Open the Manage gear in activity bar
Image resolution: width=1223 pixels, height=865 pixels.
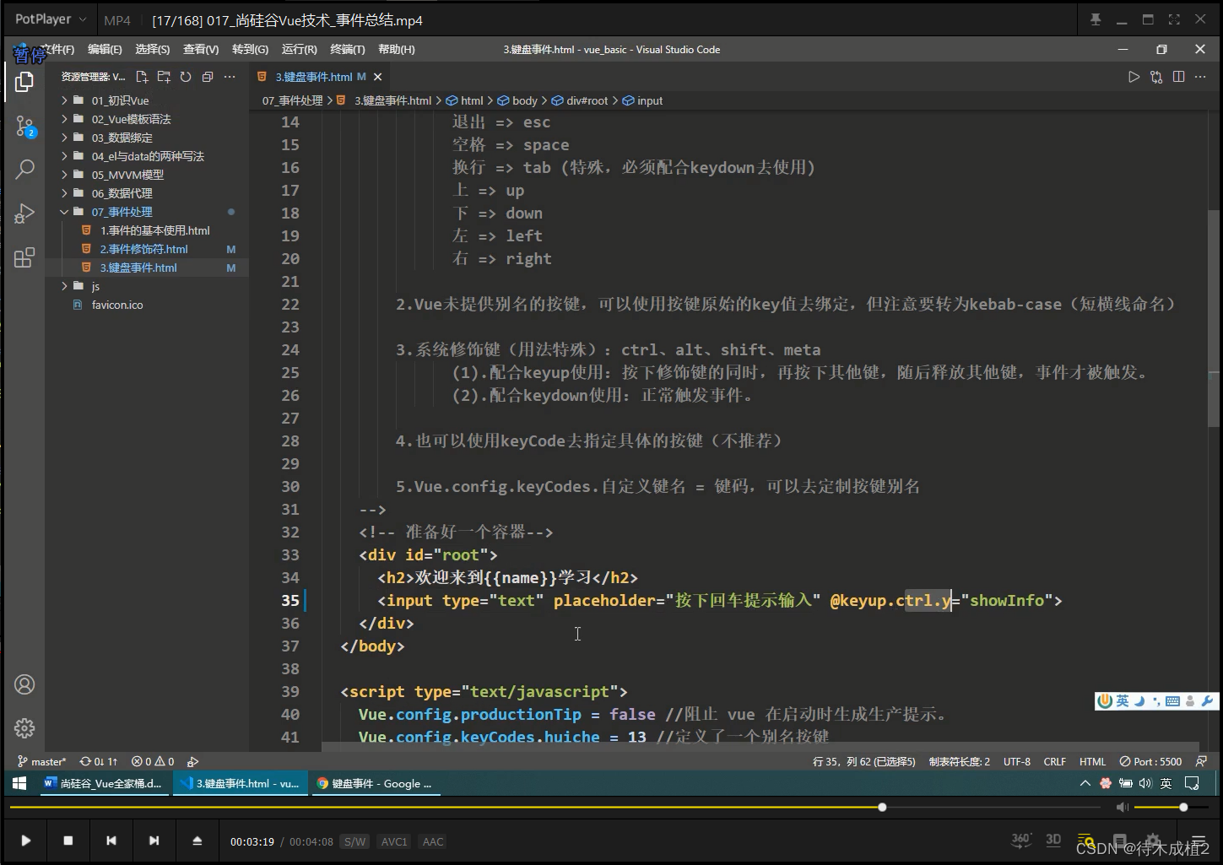[x=24, y=727]
